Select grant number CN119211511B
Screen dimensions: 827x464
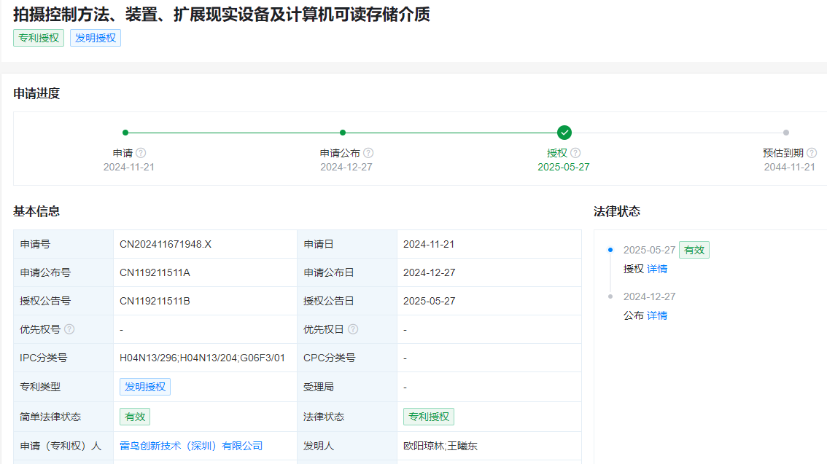pyautogui.click(x=155, y=302)
